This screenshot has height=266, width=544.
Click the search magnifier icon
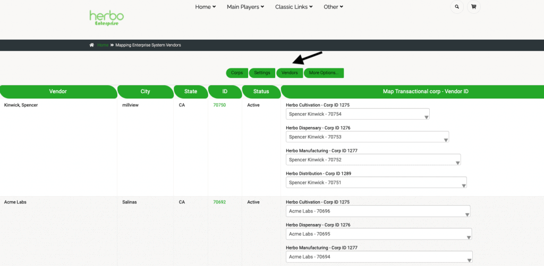tap(457, 6)
